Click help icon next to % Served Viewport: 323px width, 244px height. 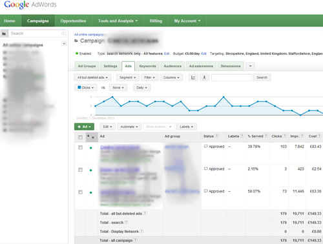(x=266, y=136)
